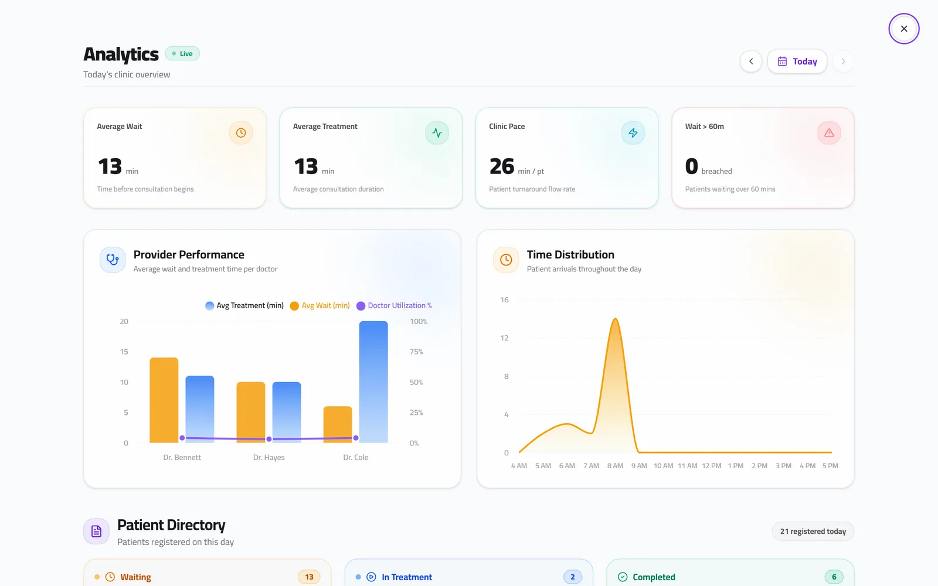
Task: Click Dr. Bennett's orange wait bar
Action: pos(164,400)
